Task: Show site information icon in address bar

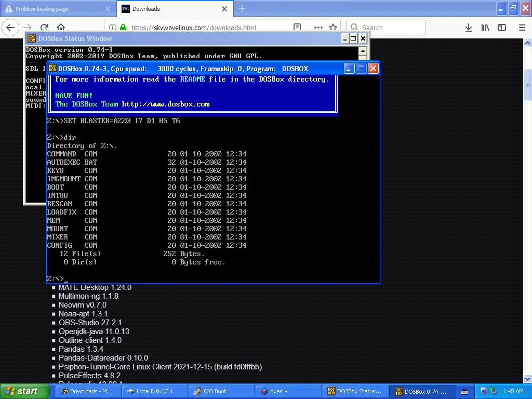Action: 113,28
